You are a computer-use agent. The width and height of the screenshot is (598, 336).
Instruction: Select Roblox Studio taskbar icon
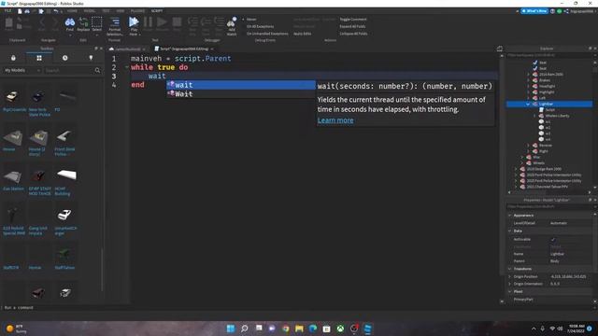(367, 329)
